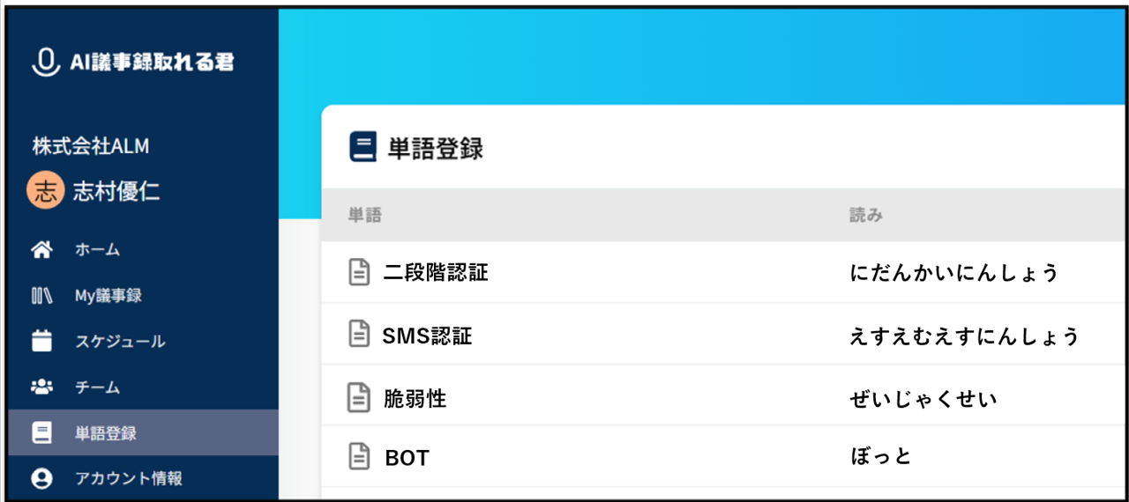Click the document icon beside 二段階認証
Screen dimensions: 1129x502
click(x=359, y=273)
